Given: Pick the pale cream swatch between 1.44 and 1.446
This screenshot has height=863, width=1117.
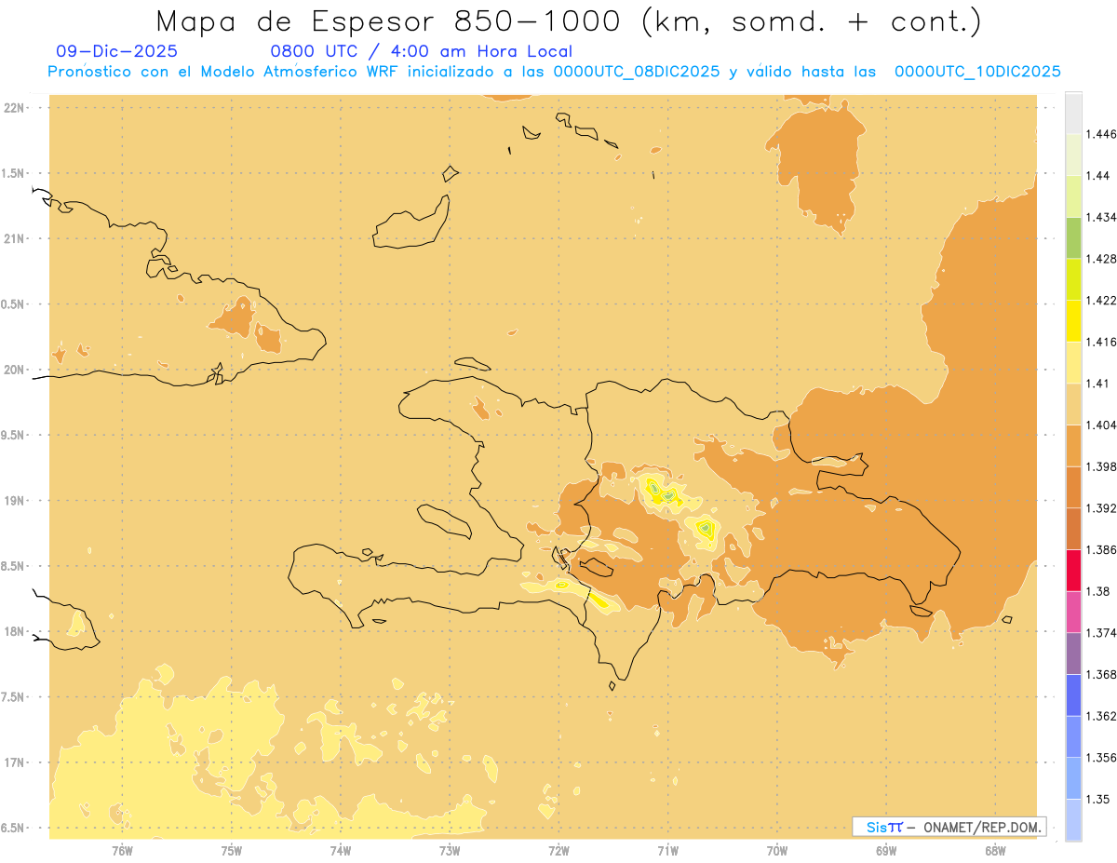Looking at the screenshot, I should pyautogui.click(x=1073, y=155).
